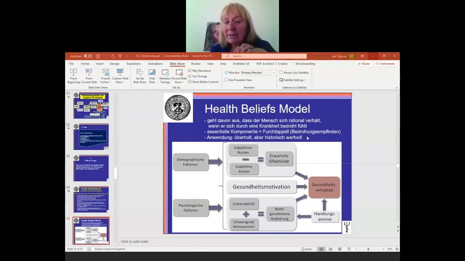The image size is (465, 261).
Task: Enable Always Use Subtitles checkbox
Action: tap(281, 72)
